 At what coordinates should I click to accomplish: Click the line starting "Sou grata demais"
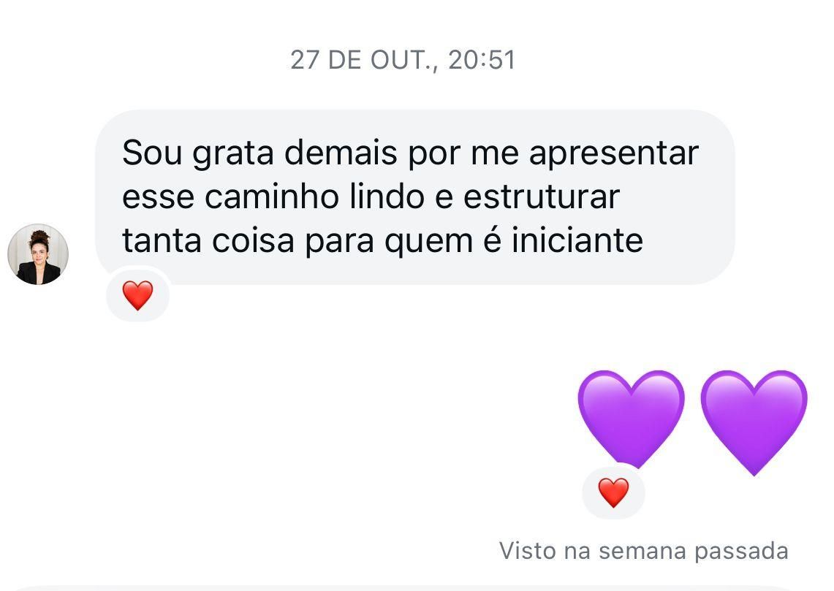(410, 153)
